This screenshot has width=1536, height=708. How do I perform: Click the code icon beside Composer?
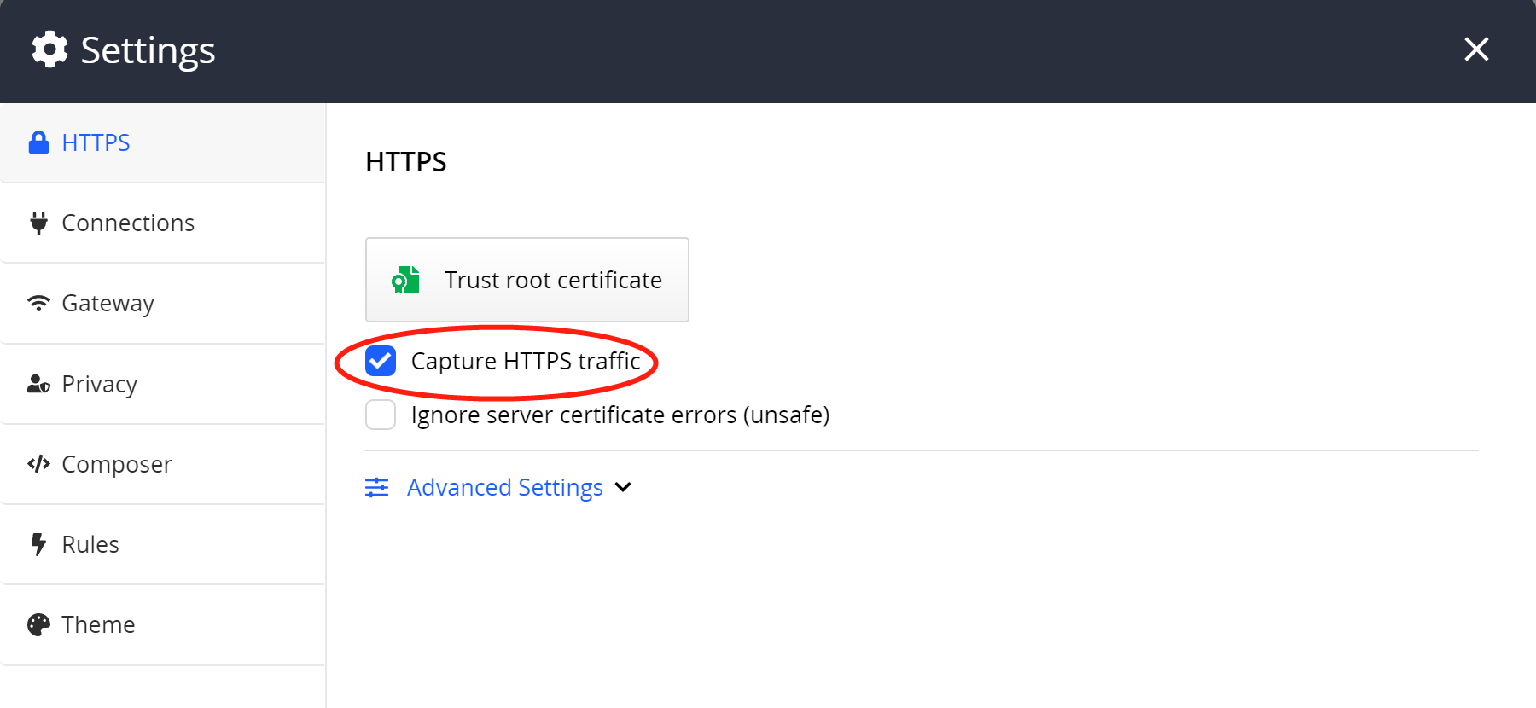38,464
